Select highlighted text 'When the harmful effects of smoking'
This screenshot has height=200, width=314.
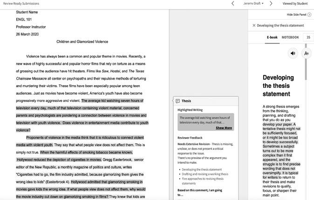tap(86, 153)
